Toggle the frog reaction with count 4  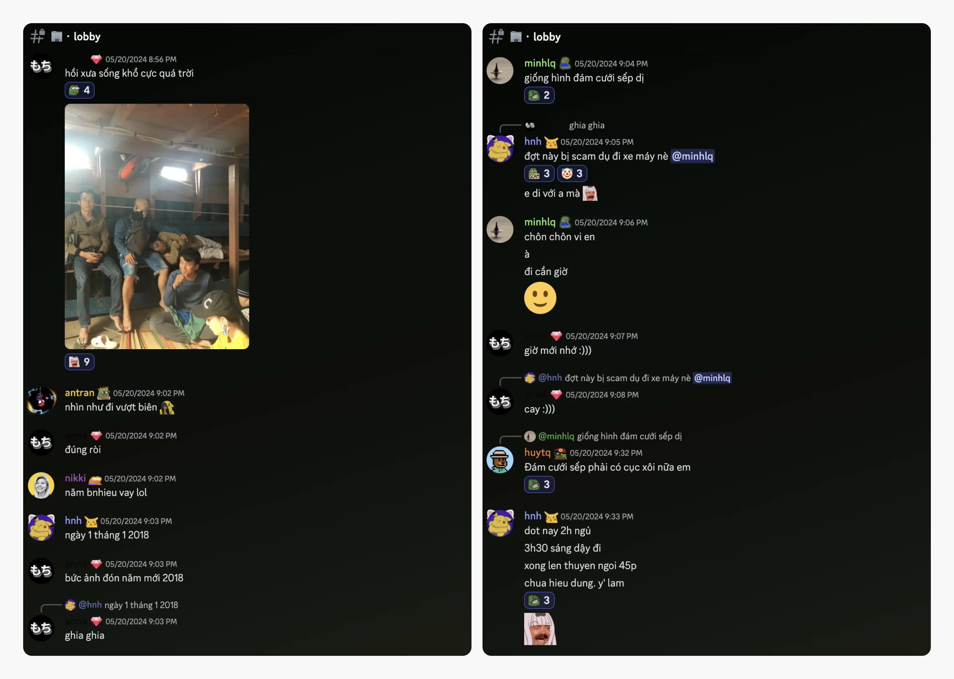pyautogui.click(x=79, y=90)
